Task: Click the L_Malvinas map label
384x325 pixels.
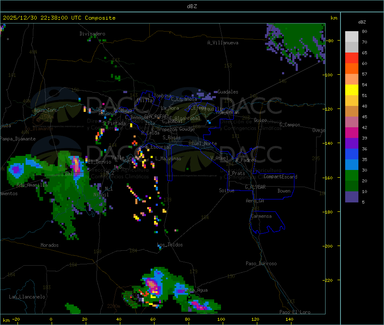Action: [168, 158]
